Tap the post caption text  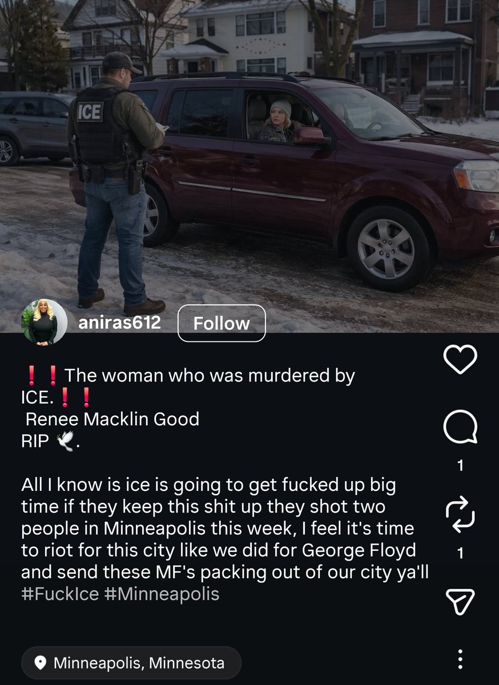225,485
